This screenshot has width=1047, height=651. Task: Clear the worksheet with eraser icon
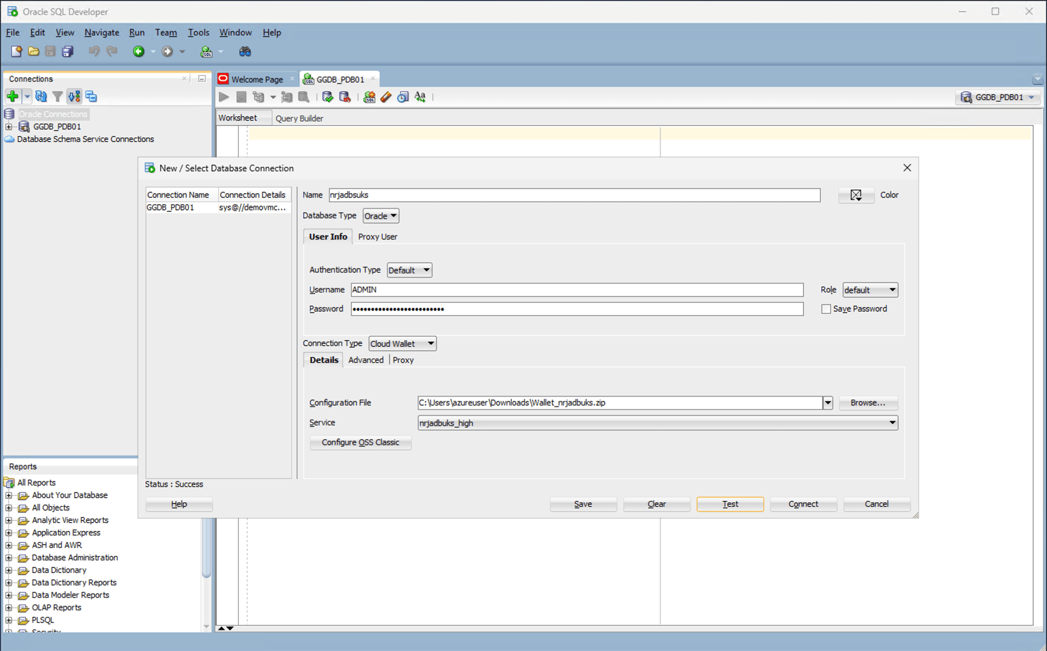click(x=385, y=97)
